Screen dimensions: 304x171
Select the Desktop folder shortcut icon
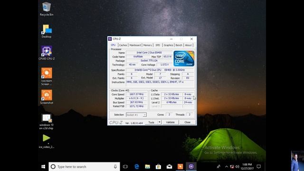pyautogui.click(x=47, y=31)
